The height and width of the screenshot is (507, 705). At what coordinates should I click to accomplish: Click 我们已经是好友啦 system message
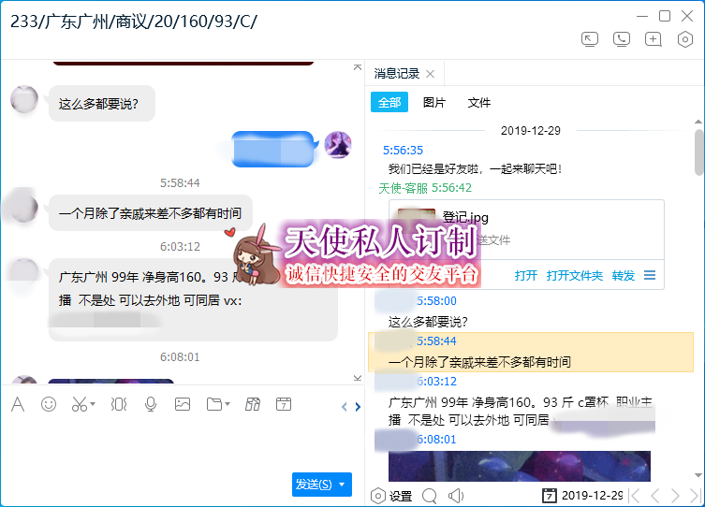pos(476,169)
